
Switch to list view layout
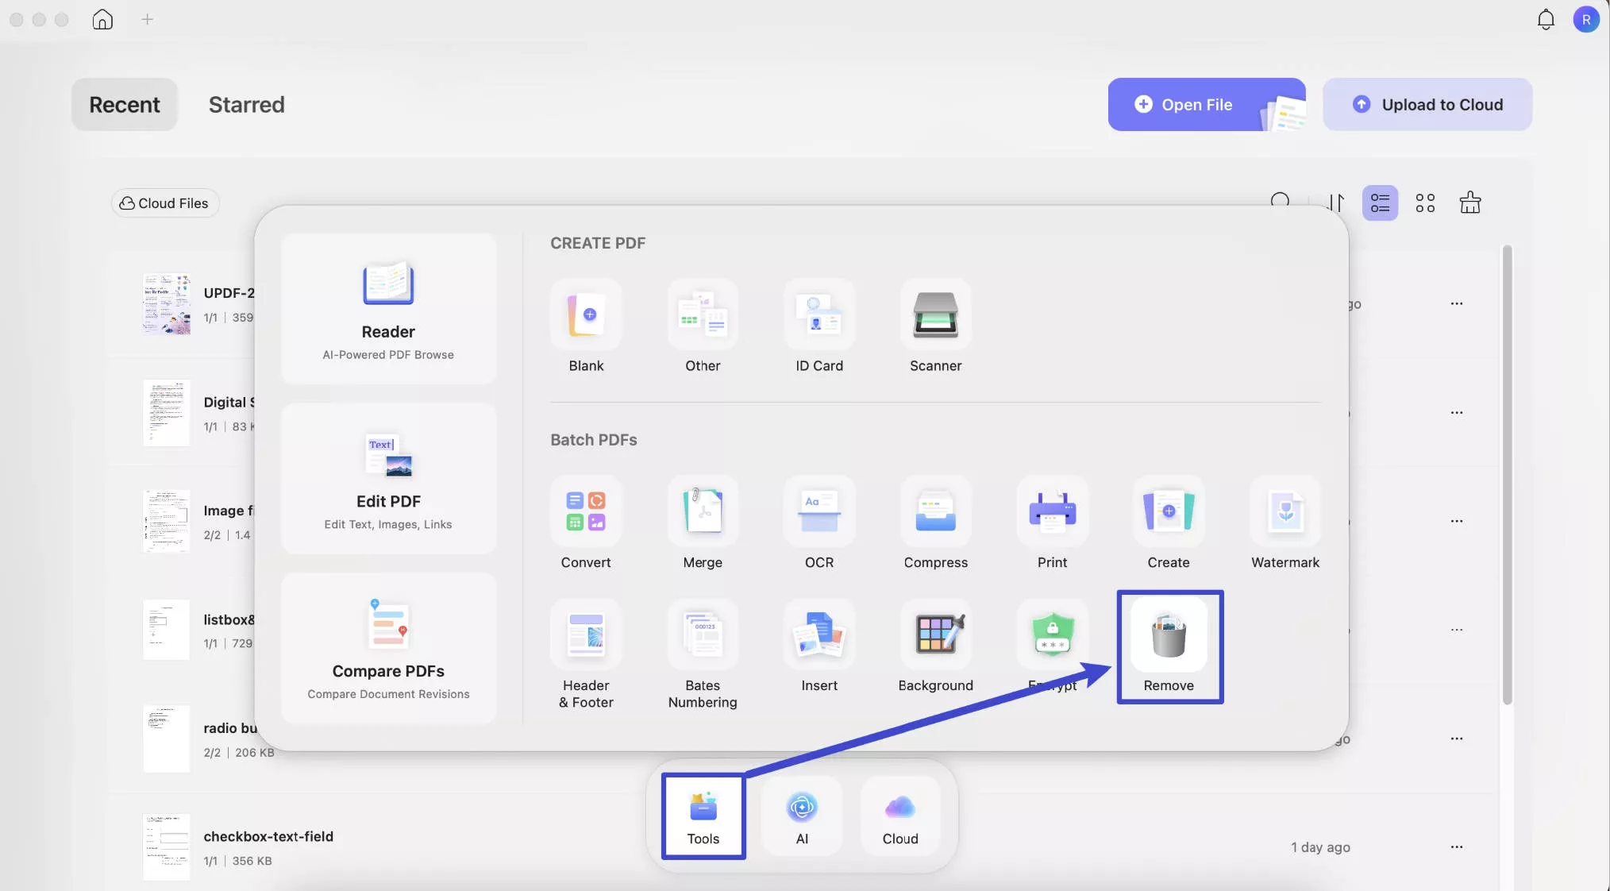point(1380,202)
